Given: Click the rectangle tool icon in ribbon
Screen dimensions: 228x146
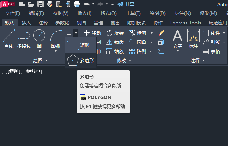Looking at the screenshot, I should [x=69, y=33].
